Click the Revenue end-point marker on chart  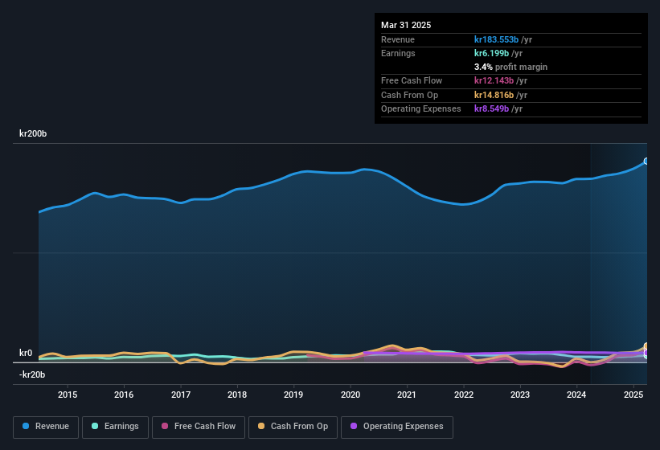[x=647, y=161]
